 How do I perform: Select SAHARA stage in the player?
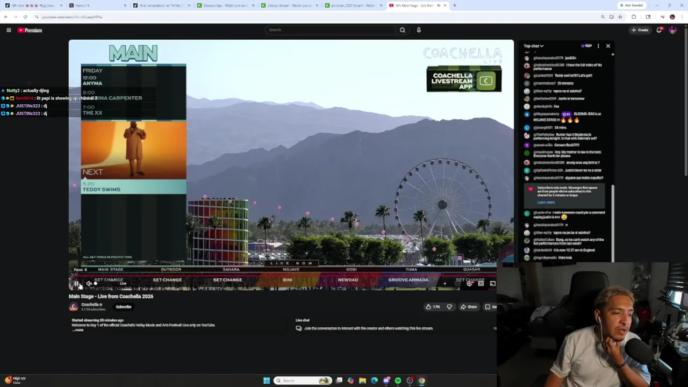click(231, 269)
